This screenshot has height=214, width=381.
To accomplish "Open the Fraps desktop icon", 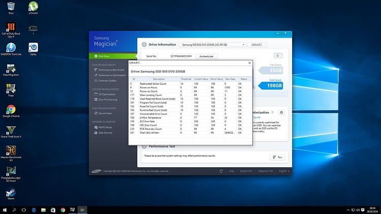I will click(x=11, y=90).
